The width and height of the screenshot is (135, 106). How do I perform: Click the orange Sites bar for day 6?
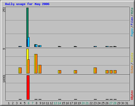tap(28, 66)
